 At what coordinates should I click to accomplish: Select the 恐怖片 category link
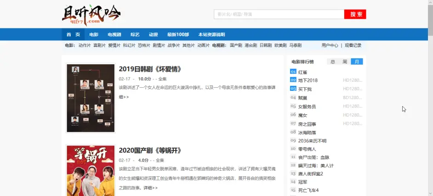point(144,45)
